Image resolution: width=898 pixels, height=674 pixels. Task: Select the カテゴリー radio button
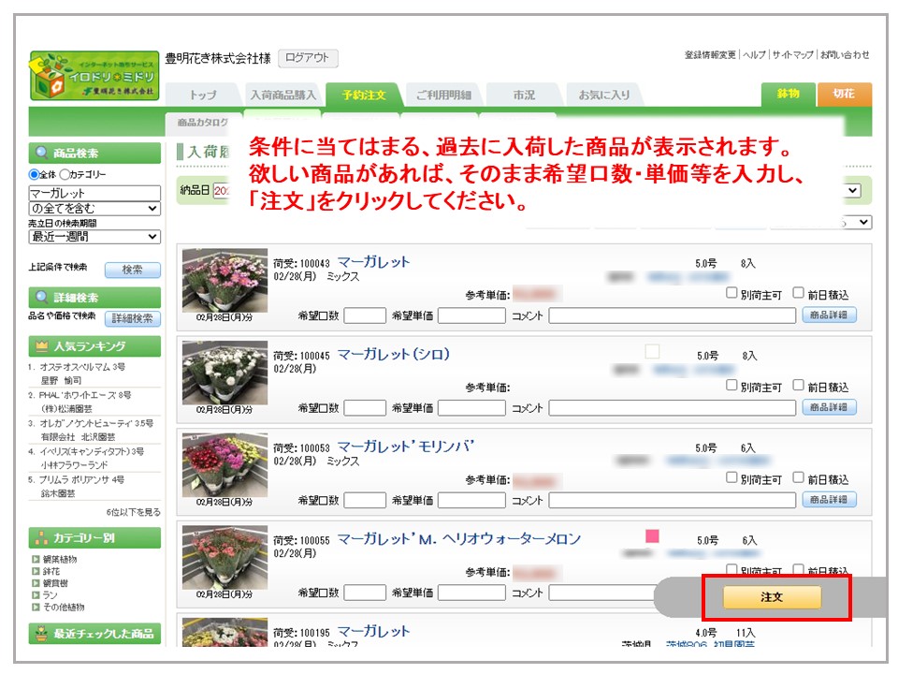[65, 174]
